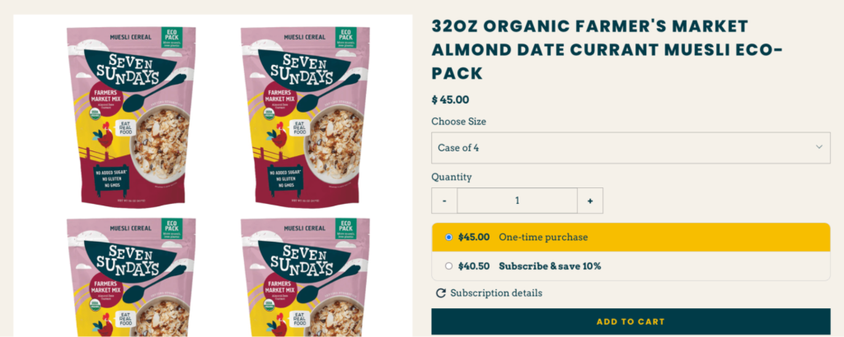The image size is (844, 337).
Task: Click the bottom-right muesli package image
Action: tap(305, 278)
